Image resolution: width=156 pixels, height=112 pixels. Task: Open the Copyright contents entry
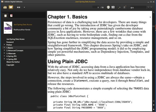(10, 65)
